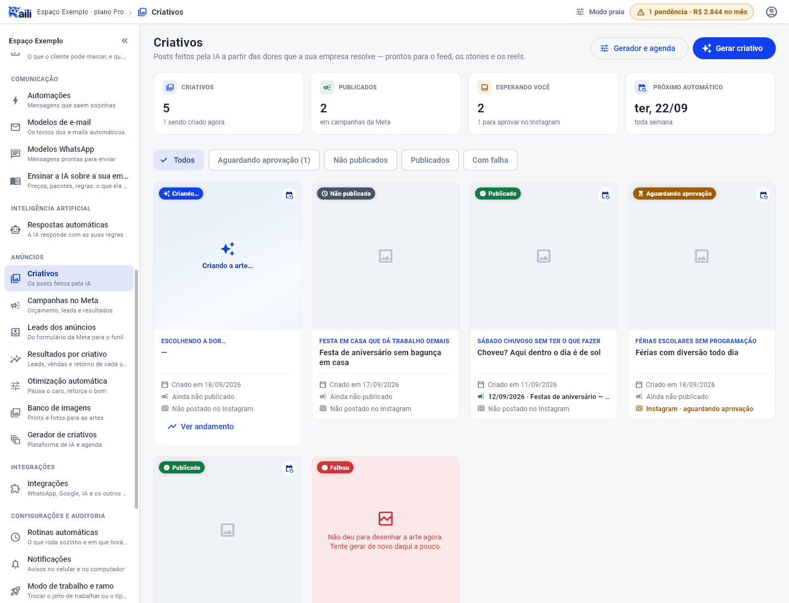Open Modelos WhatsApp chat icon
Image resolution: width=789 pixels, height=603 pixels.
click(x=15, y=154)
